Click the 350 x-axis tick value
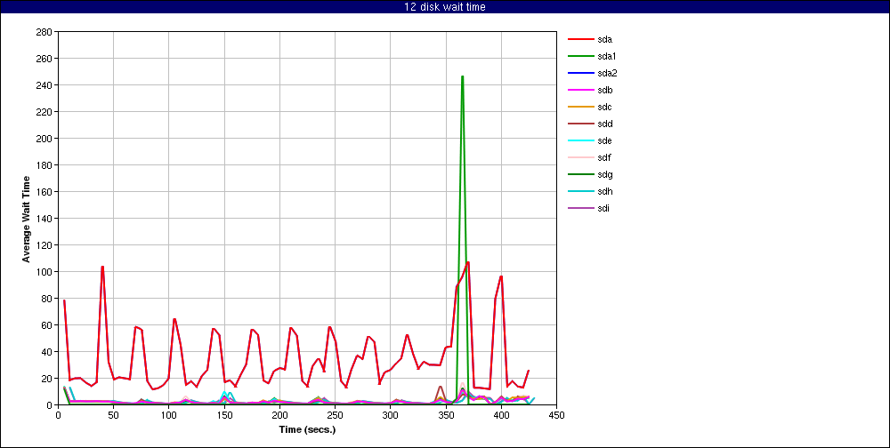The width and height of the screenshot is (890, 448). point(446,415)
